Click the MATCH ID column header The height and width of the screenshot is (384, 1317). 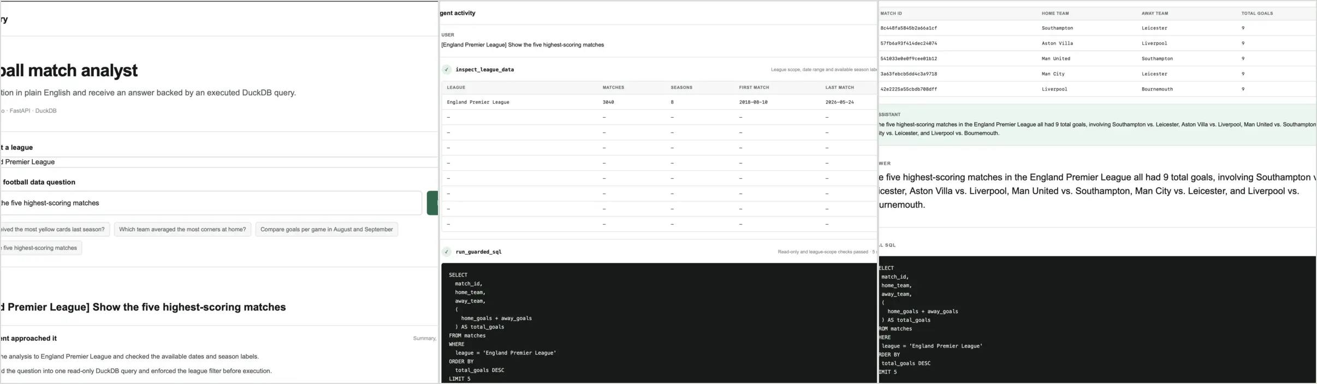point(891,13)
